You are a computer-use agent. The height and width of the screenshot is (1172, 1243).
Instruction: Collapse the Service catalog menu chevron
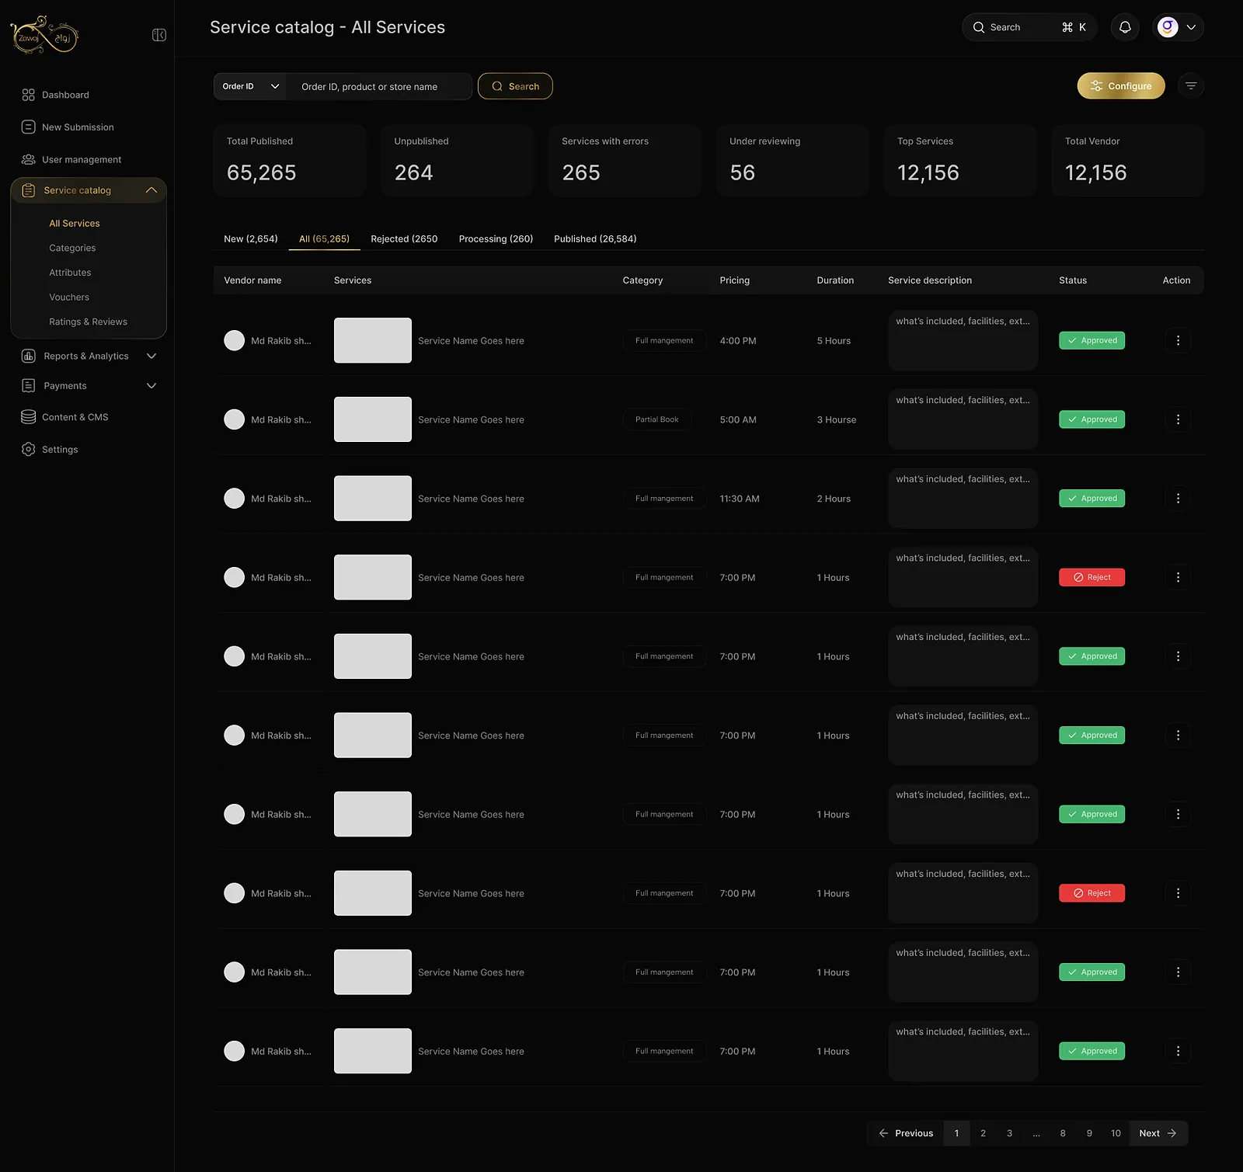pos(151,190)
